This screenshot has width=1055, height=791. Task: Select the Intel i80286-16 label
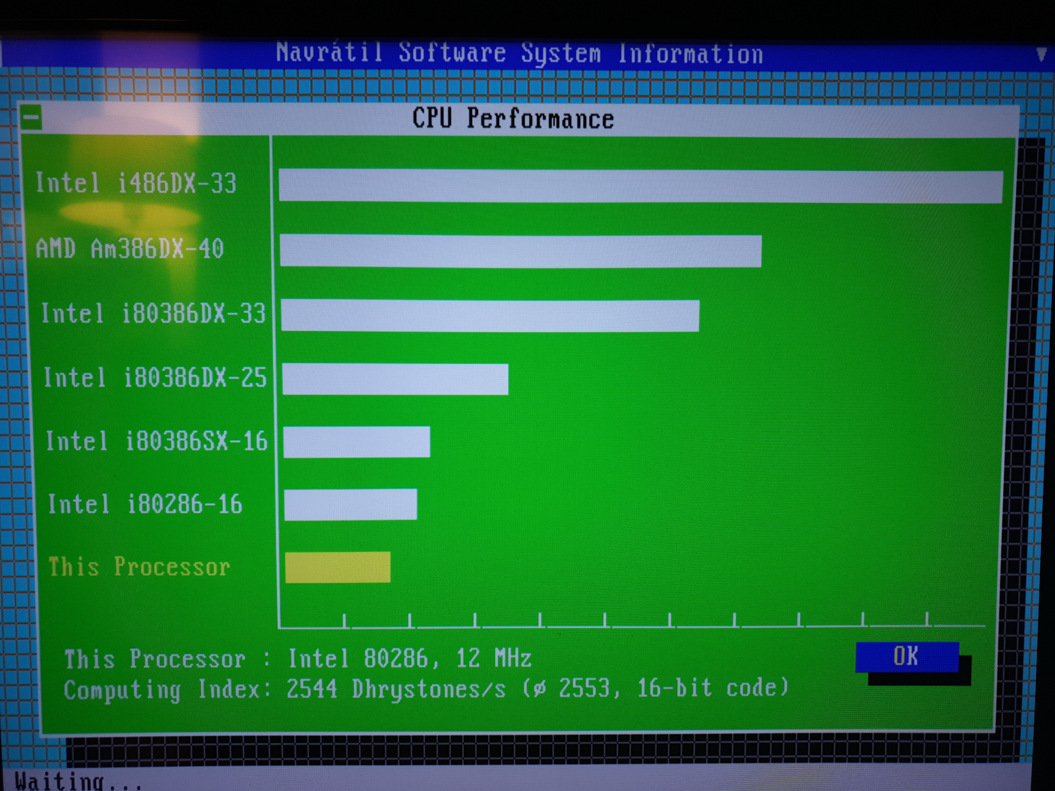[145, 504]
